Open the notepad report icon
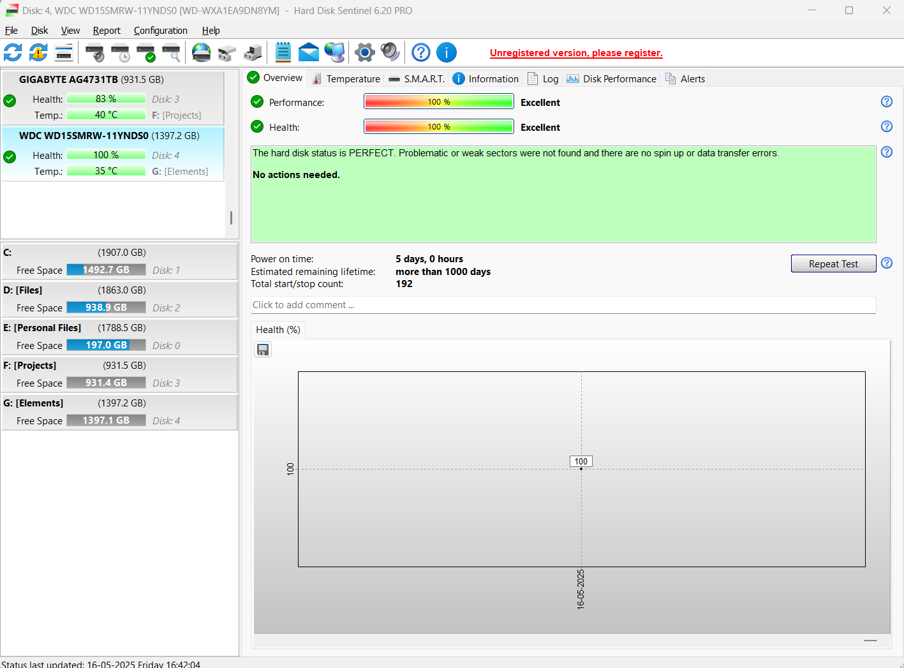The height and width of the screenshot is (668, 904). coord(283,52)
